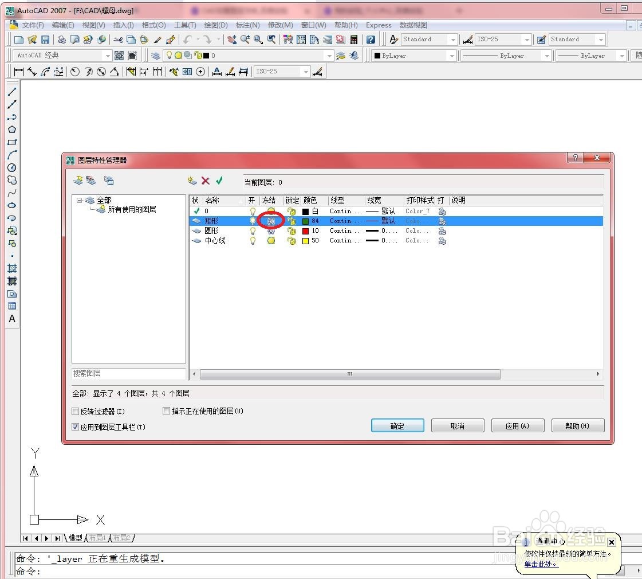This screenshot has width=642, height=579.
Task: Open the 修改(M) menu
Action: coord(280,25)
